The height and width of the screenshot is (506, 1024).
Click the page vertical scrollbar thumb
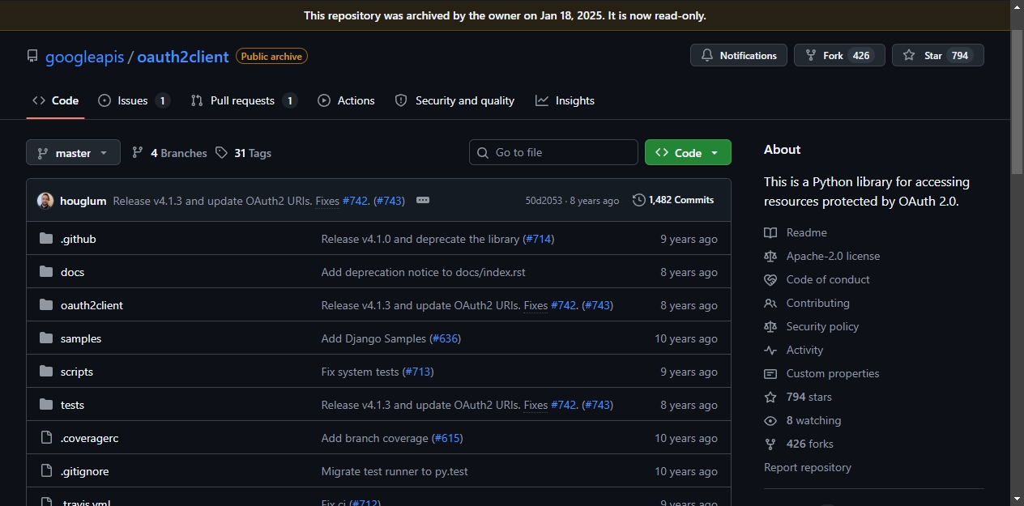pos(1017,102)
